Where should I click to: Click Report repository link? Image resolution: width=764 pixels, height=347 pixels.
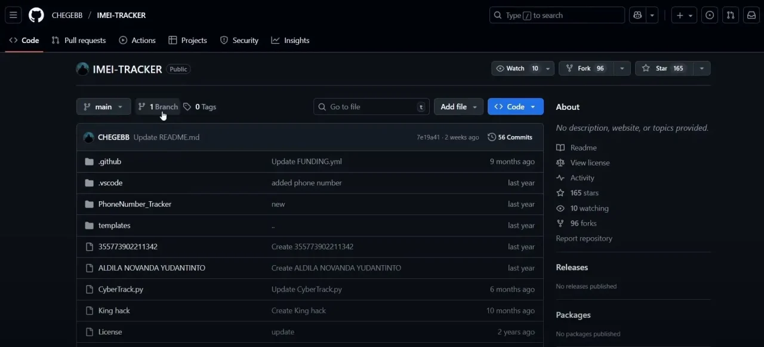point(584,238)
